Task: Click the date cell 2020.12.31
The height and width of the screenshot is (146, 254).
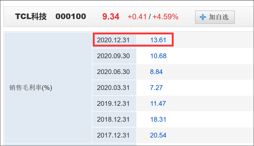Action: point(114,40)
